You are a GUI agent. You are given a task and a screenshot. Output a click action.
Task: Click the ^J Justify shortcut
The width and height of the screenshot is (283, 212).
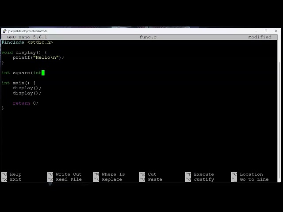click(x=199, y=179)
